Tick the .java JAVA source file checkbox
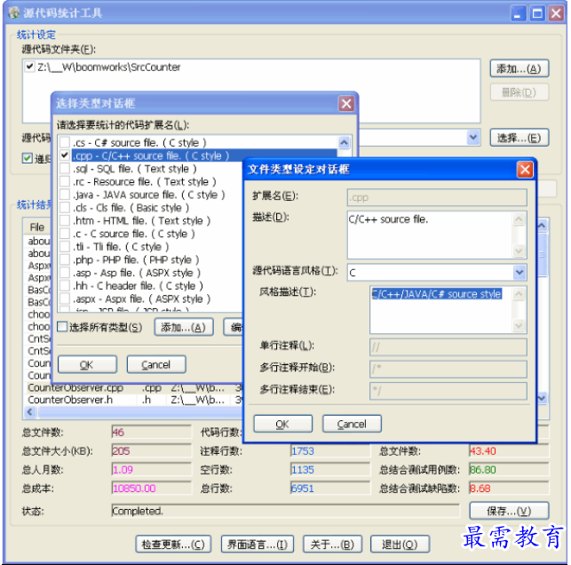The height and width of the screenshot is (565, 571). tap(65, 195)
